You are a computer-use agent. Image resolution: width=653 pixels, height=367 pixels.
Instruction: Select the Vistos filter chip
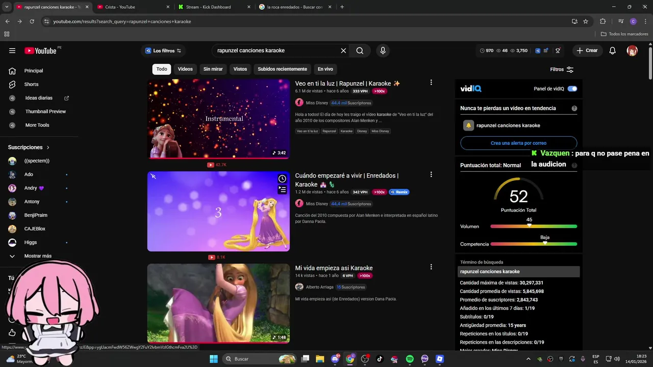240,69
